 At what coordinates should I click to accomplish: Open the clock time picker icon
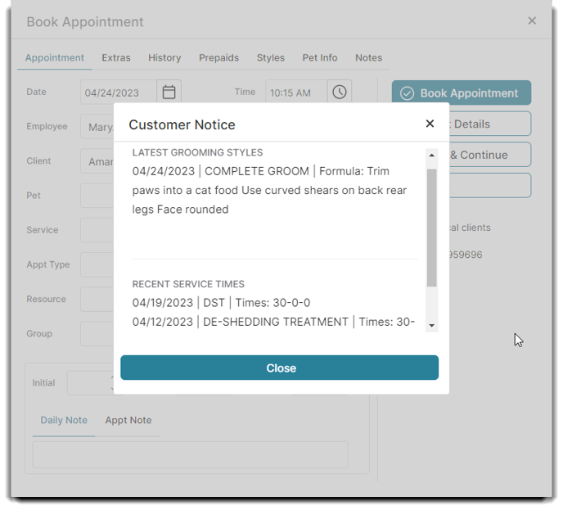tap(339, 93)
